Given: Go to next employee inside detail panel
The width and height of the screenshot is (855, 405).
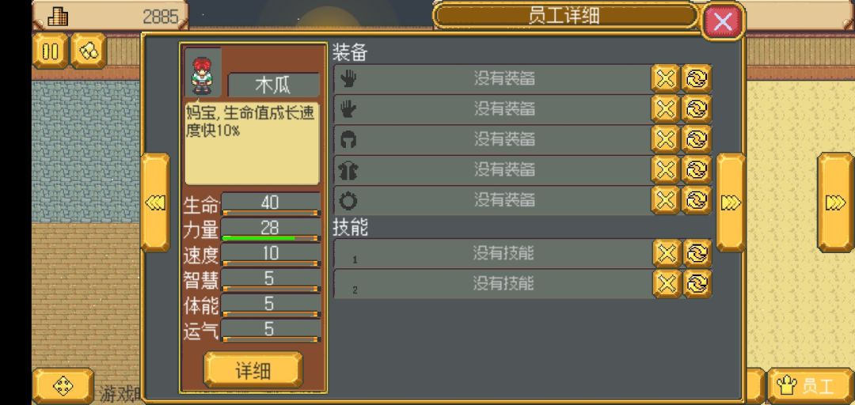Looking at the screenshot, I should tap(731, 202).
